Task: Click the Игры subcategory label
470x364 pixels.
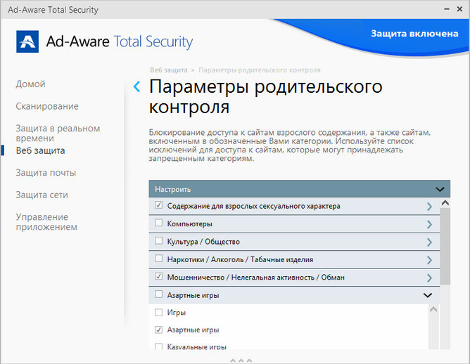Action: 177,313
